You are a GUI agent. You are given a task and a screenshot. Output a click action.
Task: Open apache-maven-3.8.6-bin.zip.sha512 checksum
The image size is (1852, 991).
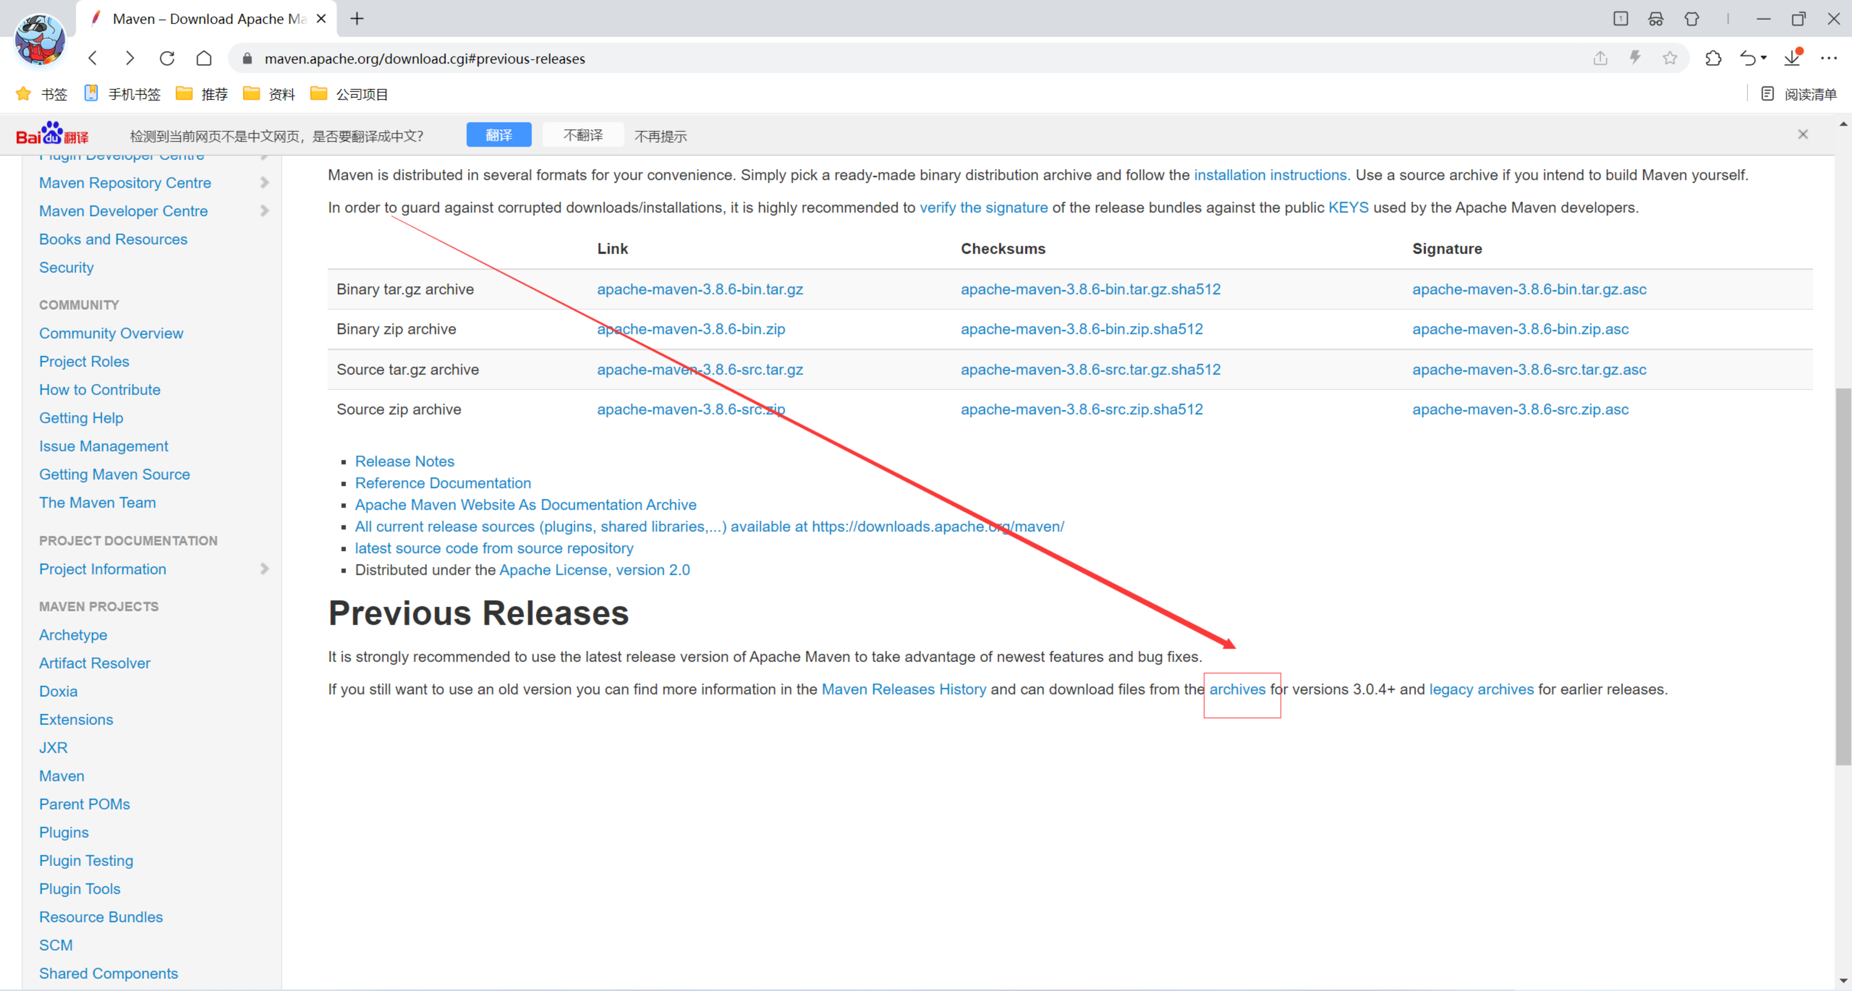pyautogui.click(x=1081, y=329)
